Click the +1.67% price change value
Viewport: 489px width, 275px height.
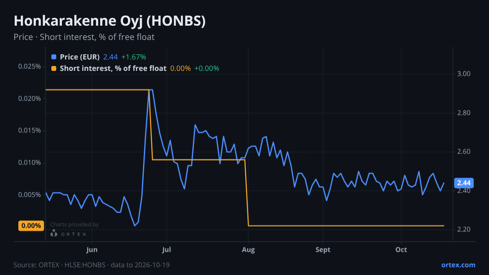click(x=134, y=57)
